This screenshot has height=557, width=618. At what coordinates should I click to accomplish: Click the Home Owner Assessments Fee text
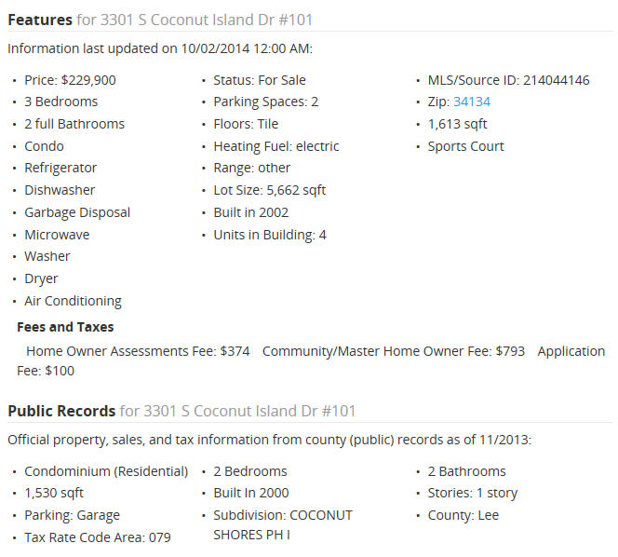tap(138, 351)
